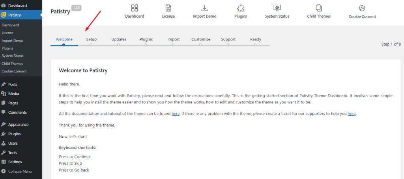The height and width of the screenshot is (179, 404).
Task: Select the Customize step marker dot
Action: tap(200, 45)
